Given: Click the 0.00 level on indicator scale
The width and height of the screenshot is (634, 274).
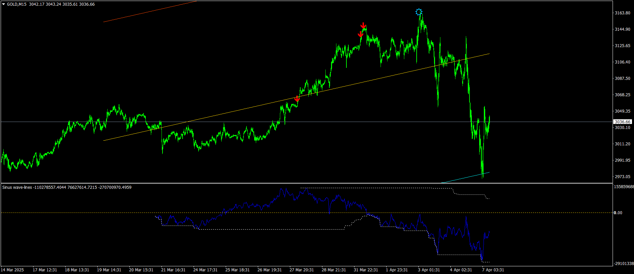Looking at the screenshot, I should tap(618, 213).
